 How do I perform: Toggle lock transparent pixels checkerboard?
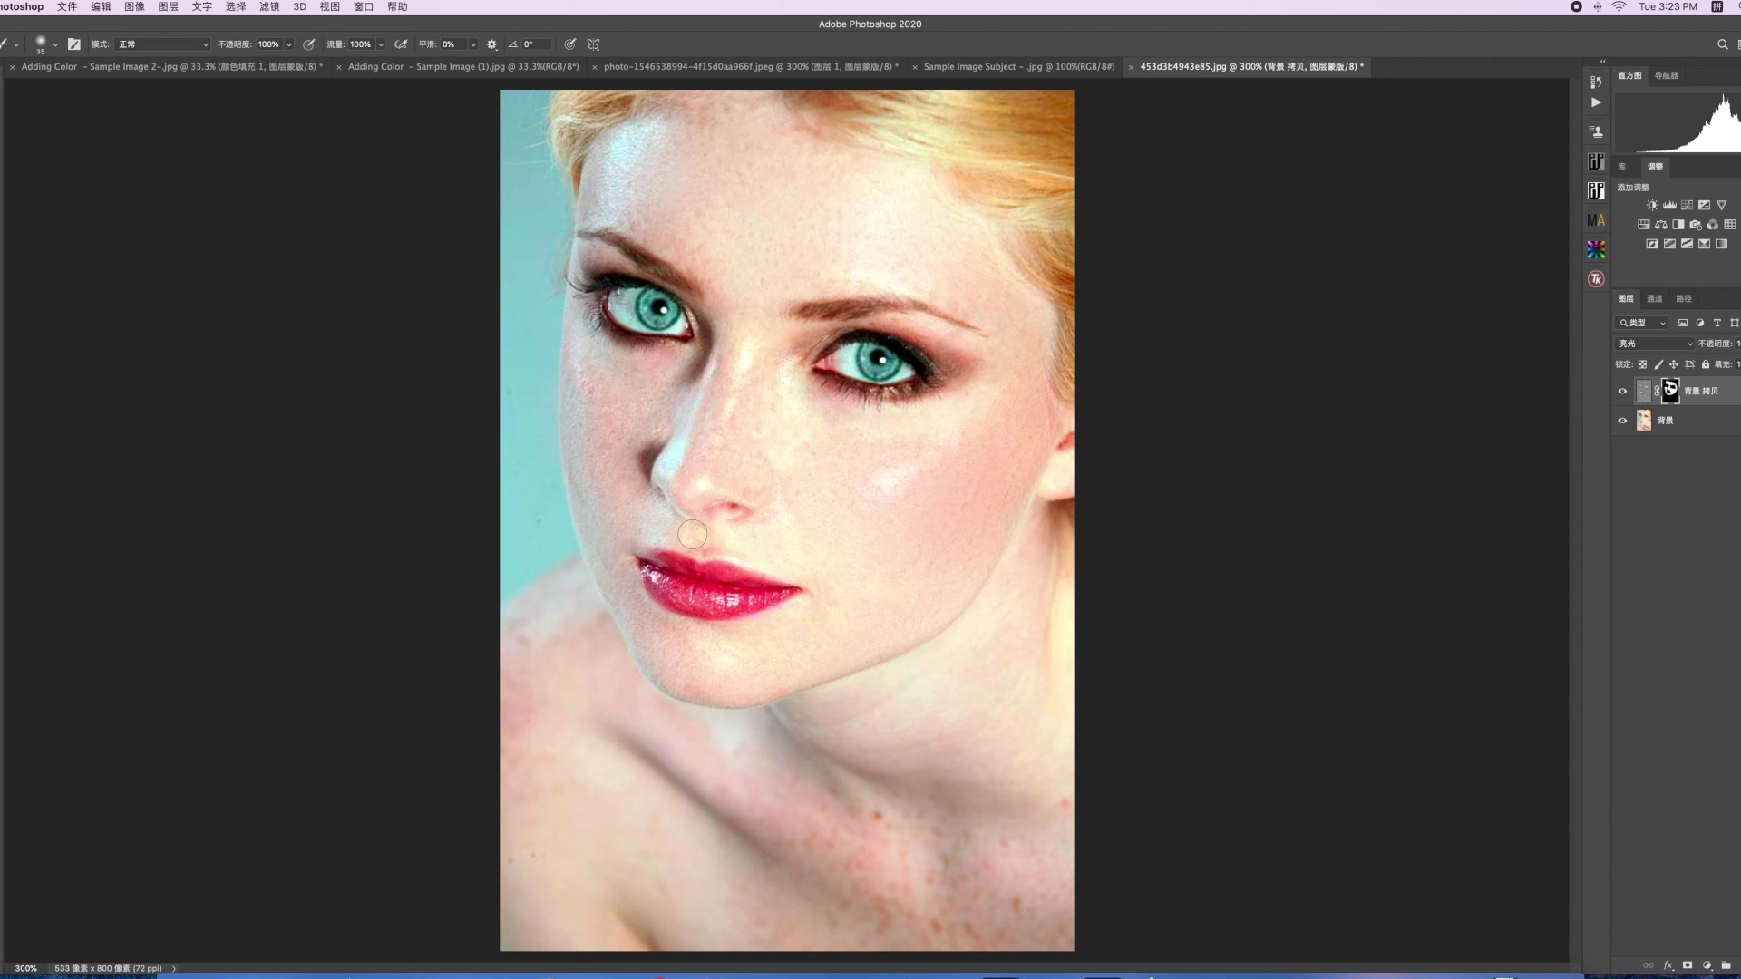(x=1642, y=364)
